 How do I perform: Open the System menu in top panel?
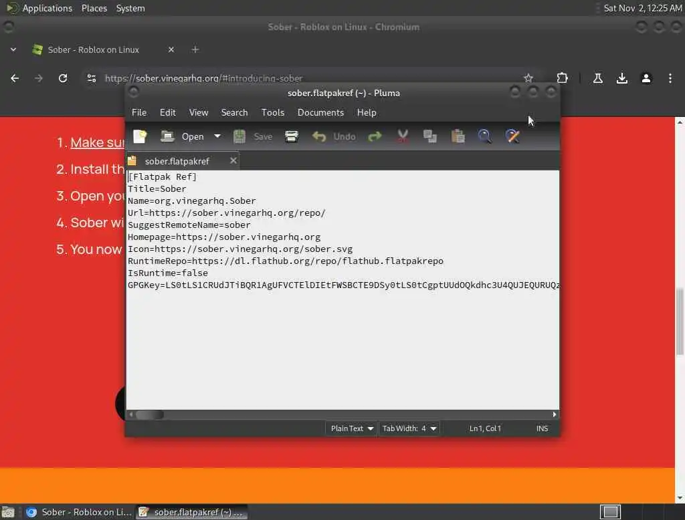pyautogui.click(x=130, y=8)
